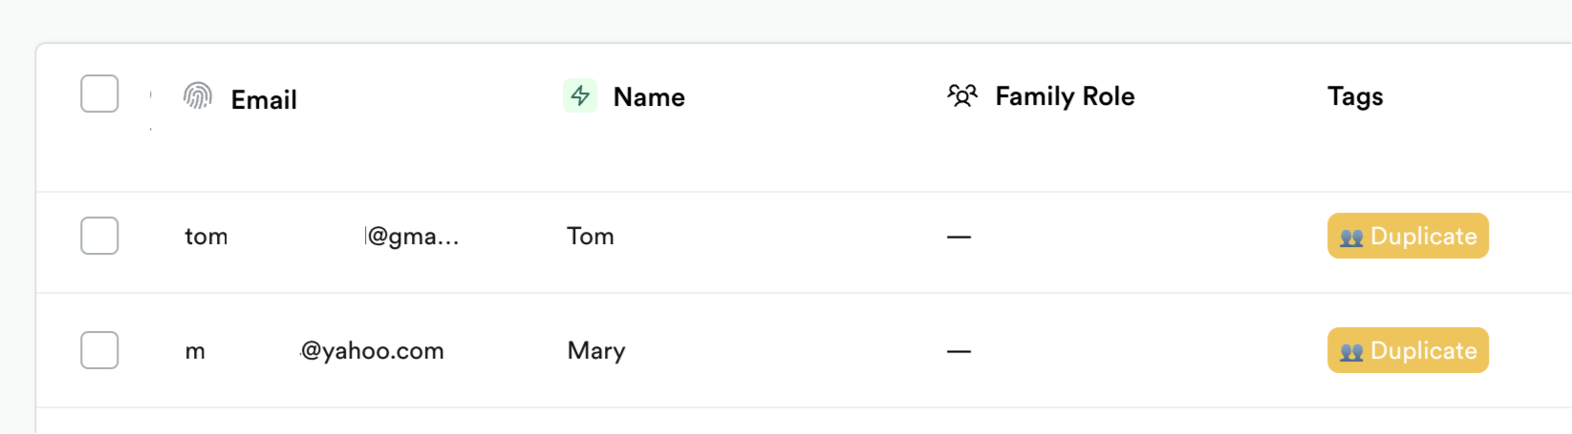The image size is (1572, 434).
Task: Click the people icon beside Family Role
Action: pyautogui.click(x=962, y=95)
